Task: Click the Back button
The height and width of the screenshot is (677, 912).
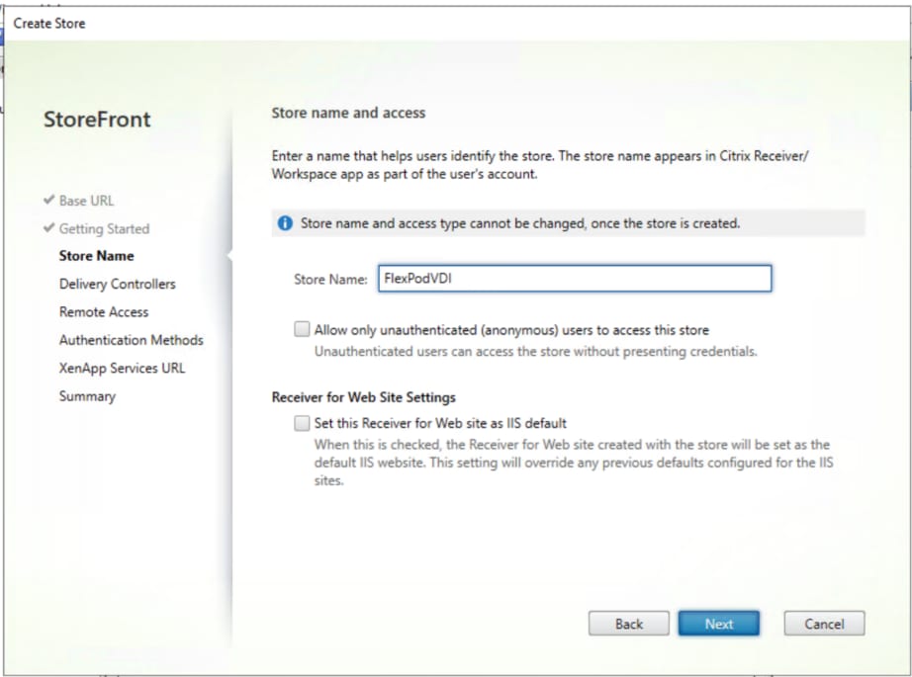Action: point(629,624)
